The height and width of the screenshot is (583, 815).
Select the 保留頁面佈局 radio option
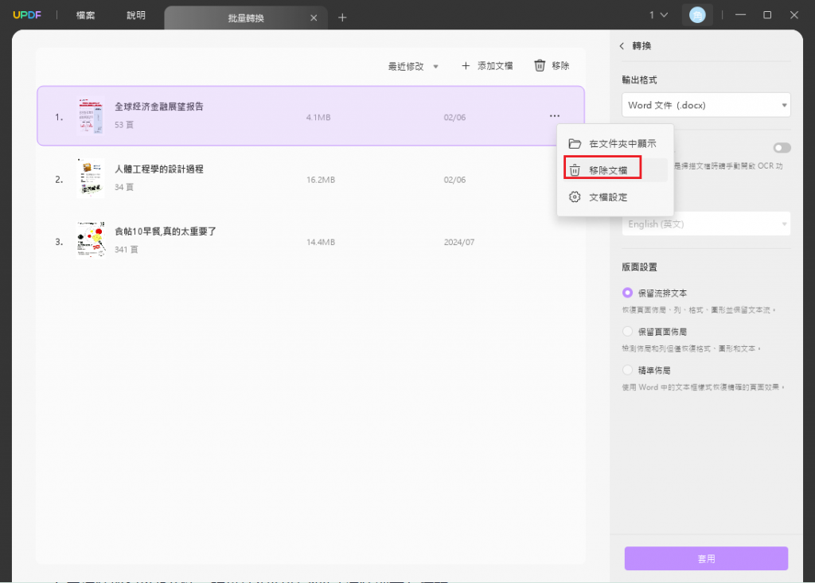[627, 332]
